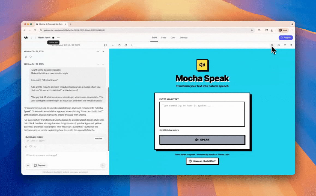Unstar the Mocha Speak app

coord(53,38)
